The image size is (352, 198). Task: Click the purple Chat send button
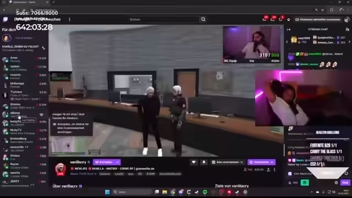coord(345,183)
